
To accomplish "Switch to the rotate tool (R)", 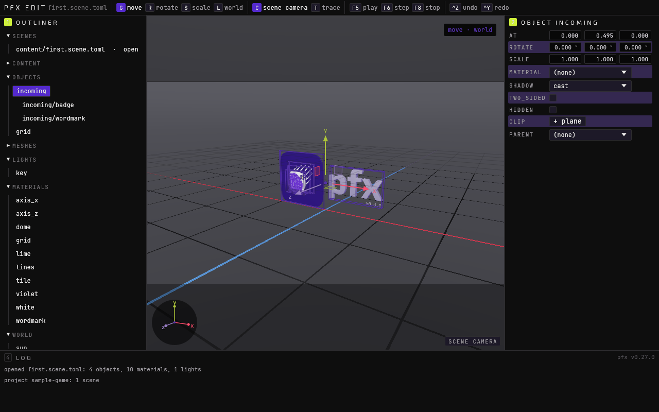I will click(162, 8).
